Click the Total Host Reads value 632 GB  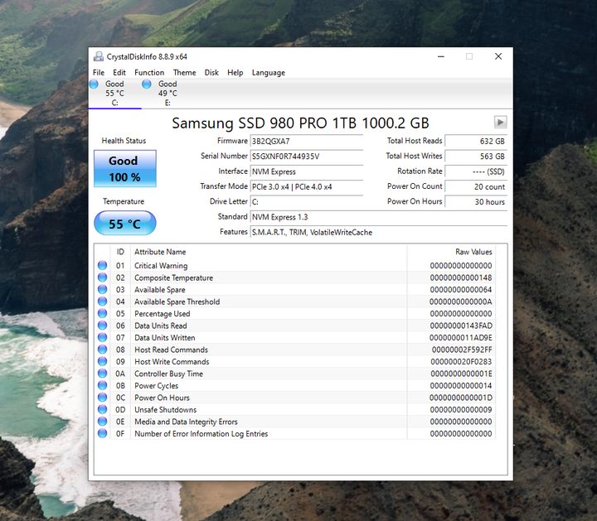(476, 141)
